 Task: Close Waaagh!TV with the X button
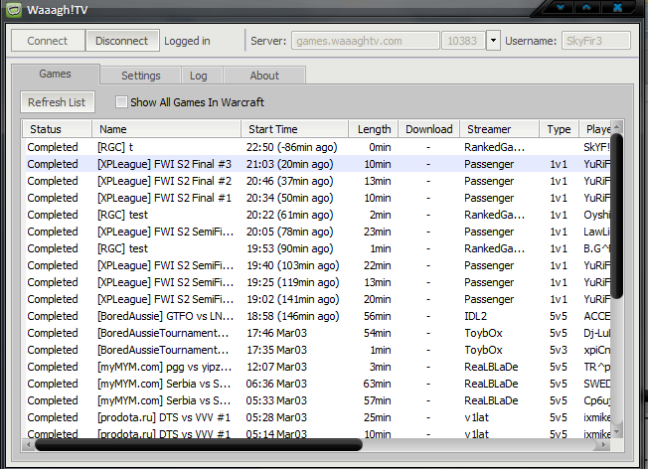tap(617, 7)
